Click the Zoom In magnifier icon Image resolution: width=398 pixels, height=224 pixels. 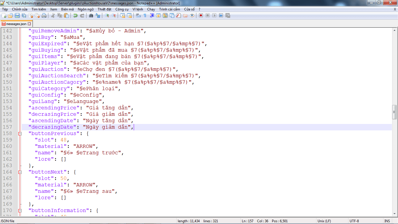pos(107,15)
